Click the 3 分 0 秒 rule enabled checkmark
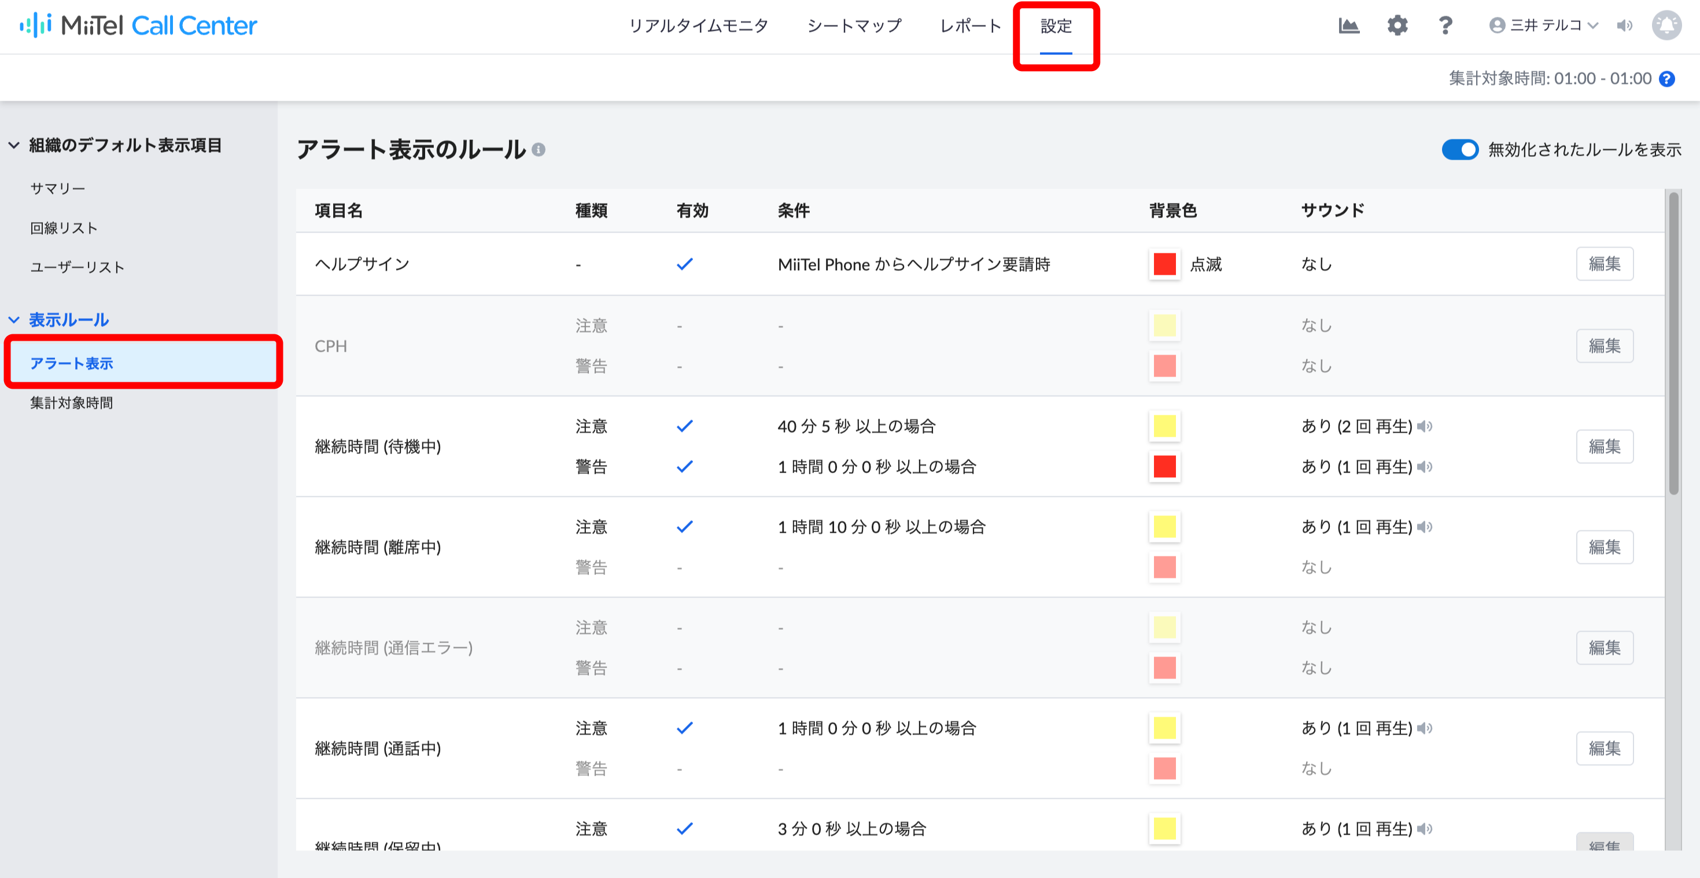Screen dimensions: 1700x878 (x=685, y=829)
